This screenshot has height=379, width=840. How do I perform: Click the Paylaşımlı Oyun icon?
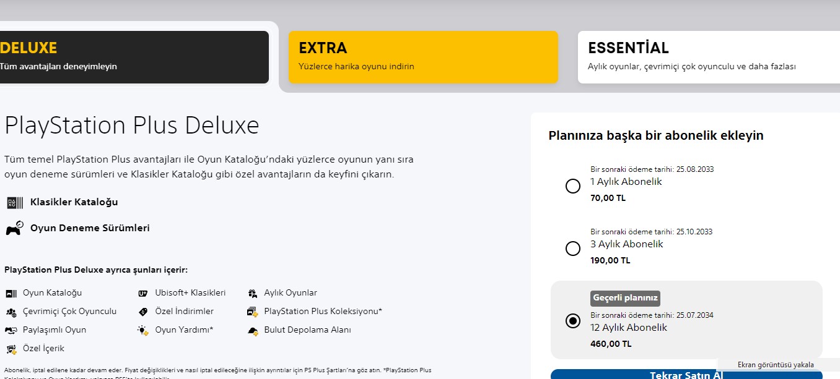click(11, 330)
